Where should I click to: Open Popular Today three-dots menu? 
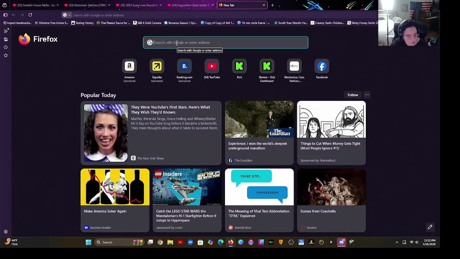[367, 95]
